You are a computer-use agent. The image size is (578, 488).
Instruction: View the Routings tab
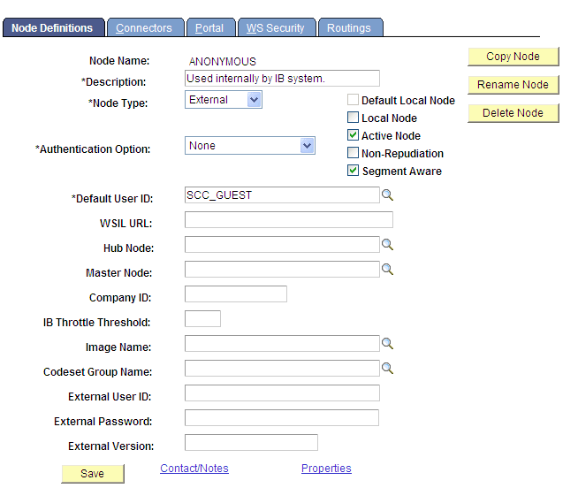[350, 27]
